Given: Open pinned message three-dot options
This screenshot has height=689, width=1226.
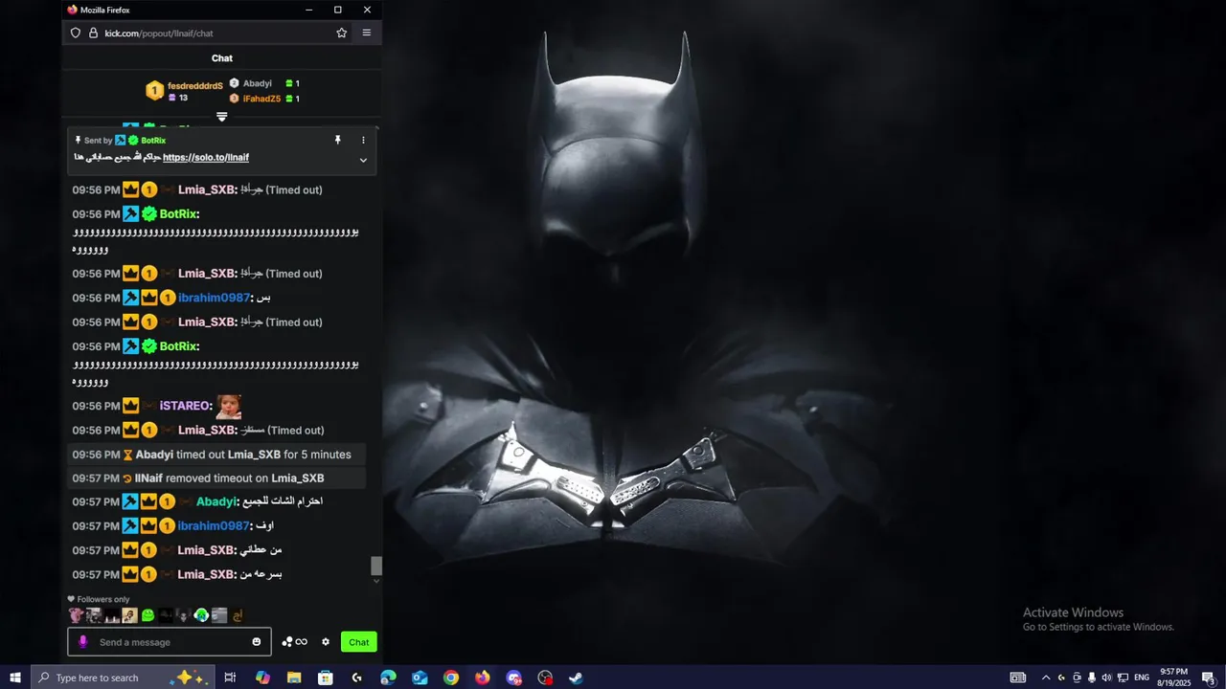Looking at the screenshot, I should click(x=363, y=140).
